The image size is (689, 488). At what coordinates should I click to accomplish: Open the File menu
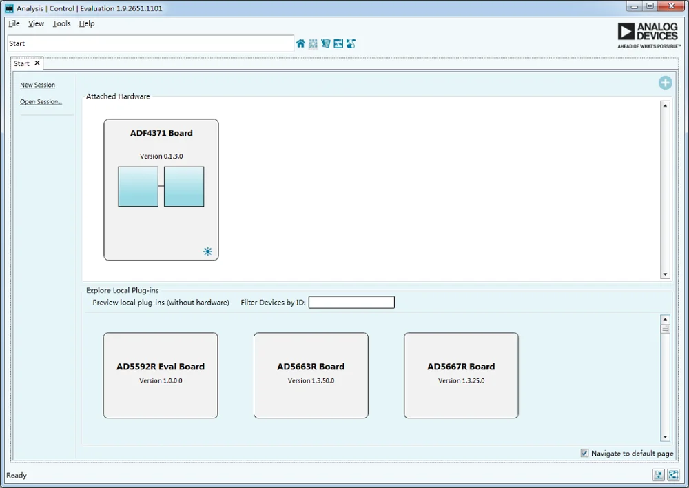(x=14, y=23)
